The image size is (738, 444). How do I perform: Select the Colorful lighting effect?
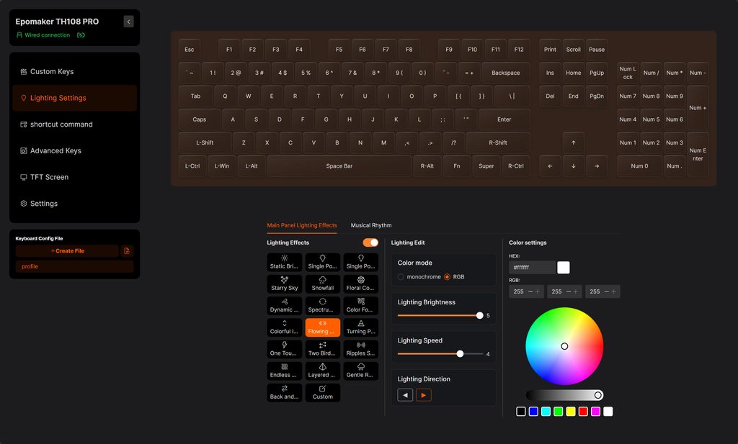[284, 327]
